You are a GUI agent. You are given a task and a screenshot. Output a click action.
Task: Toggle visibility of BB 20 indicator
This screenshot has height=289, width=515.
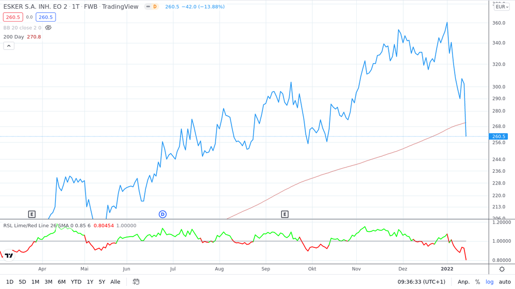[48, 28]
